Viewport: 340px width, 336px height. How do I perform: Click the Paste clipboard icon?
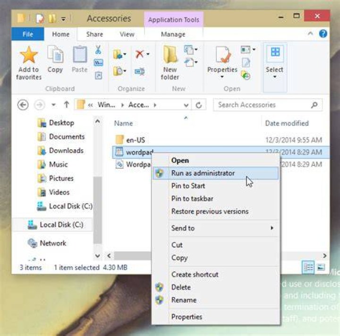[x=80, y=54]
